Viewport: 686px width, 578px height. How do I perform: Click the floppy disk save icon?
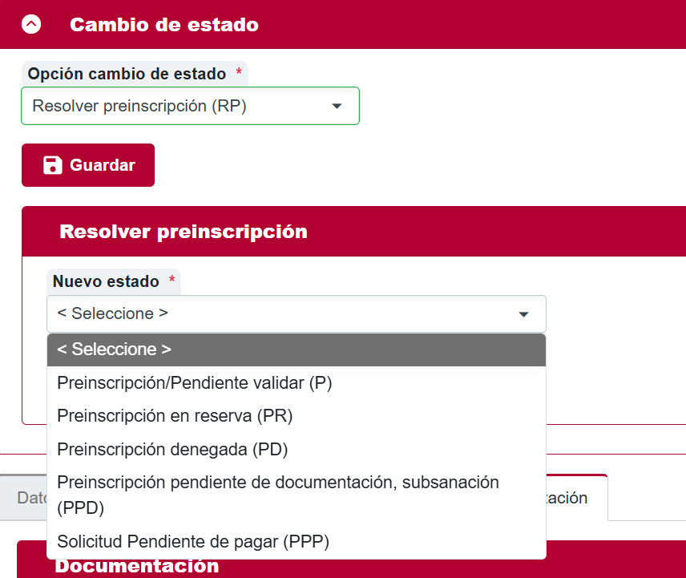tap(52, 165)
